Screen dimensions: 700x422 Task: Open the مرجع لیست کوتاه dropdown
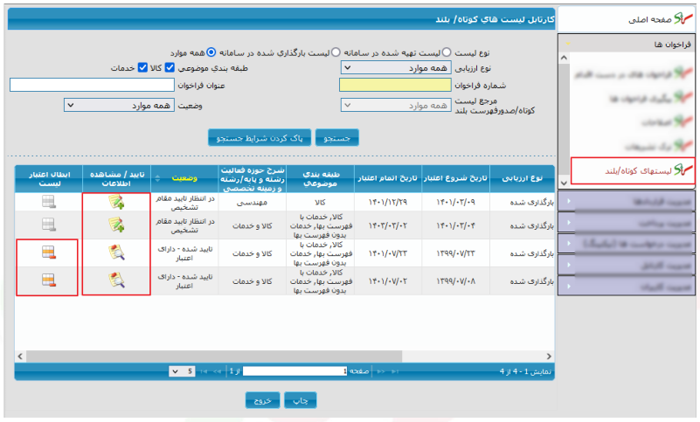point(396,106)
